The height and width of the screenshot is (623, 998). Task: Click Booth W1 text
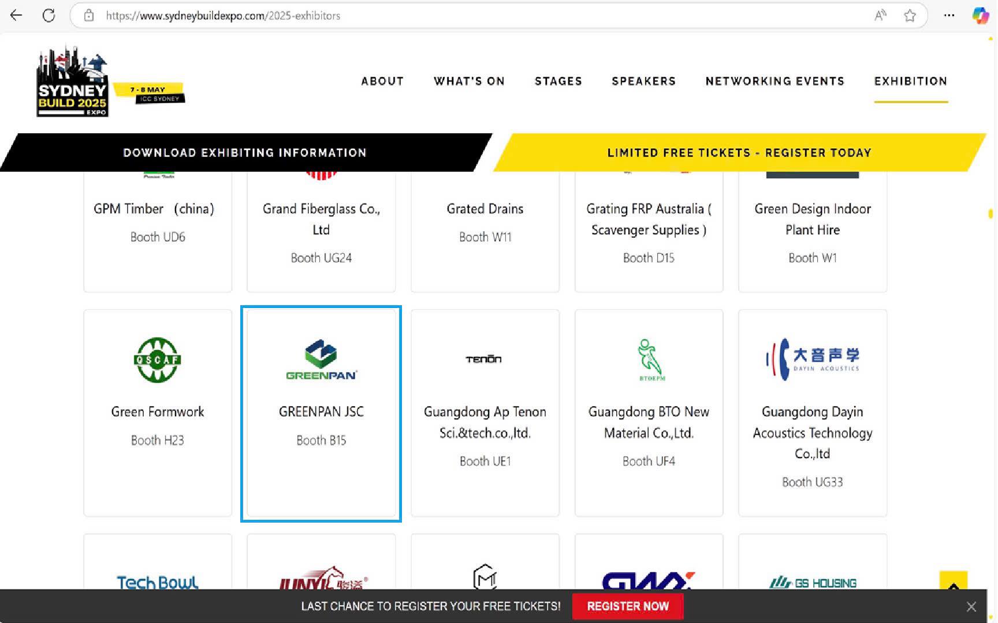(813, 258)
